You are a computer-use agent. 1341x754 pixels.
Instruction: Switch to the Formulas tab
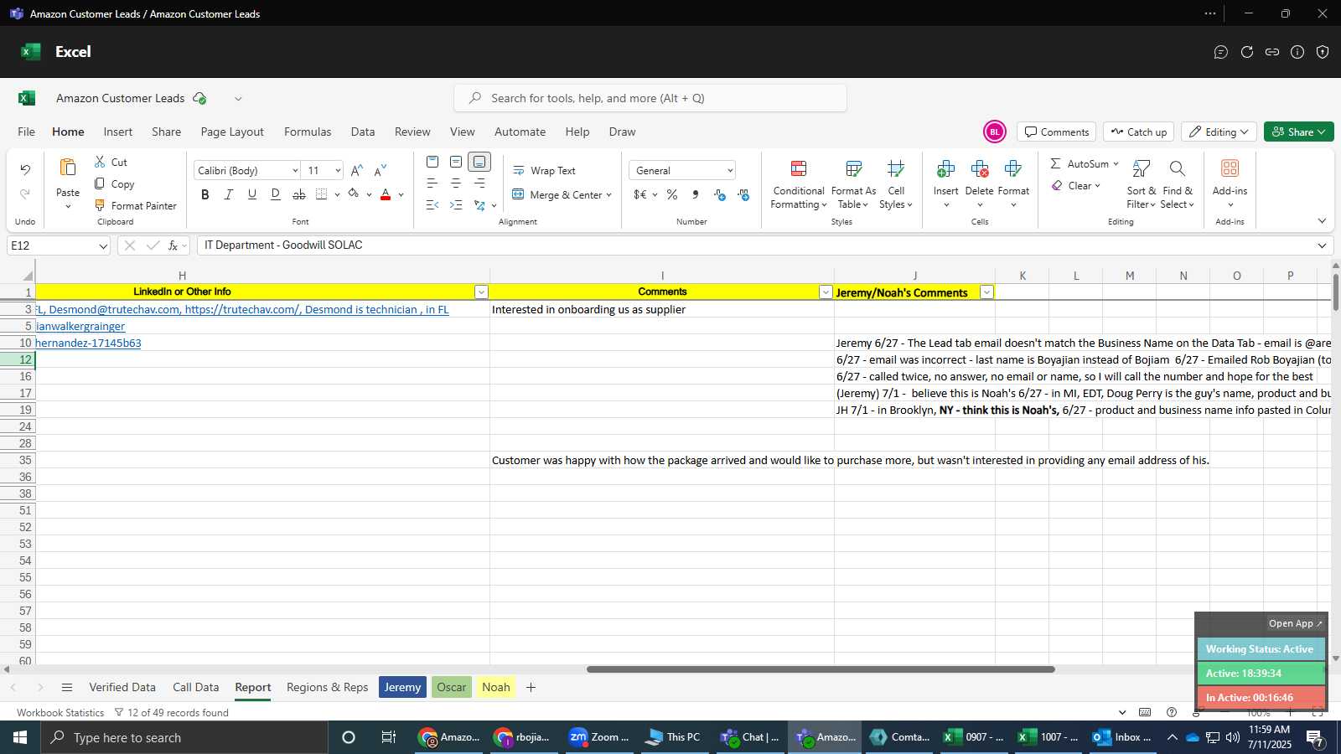coord(308,132)
